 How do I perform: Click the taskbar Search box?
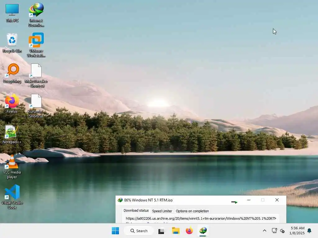click(x=139, y=231)
